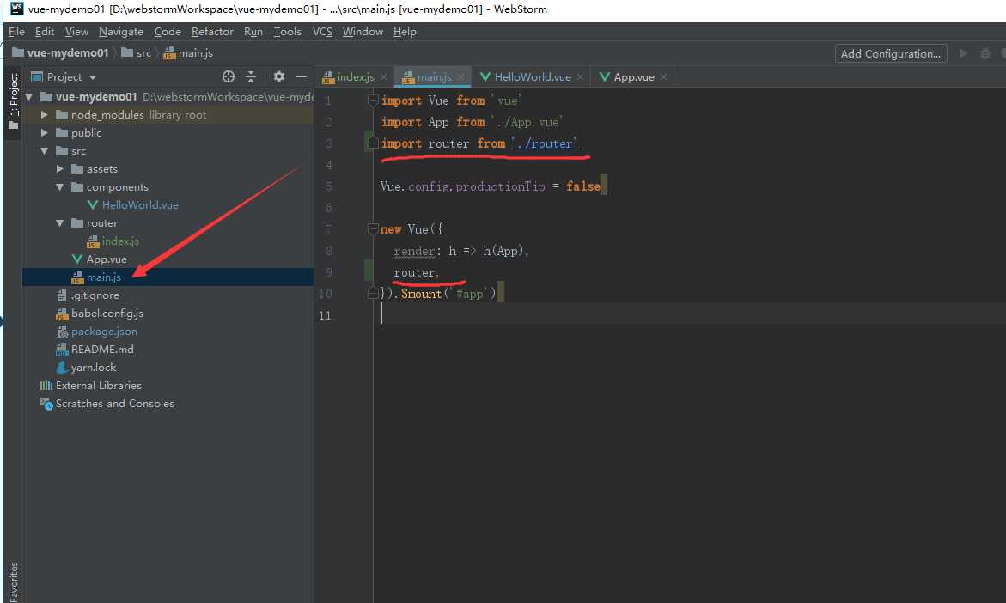The width and height of the screenshot is (1006, 603).
Task: Close the HelloWorld.vue editor tab
Action: (x=580, y=77)
